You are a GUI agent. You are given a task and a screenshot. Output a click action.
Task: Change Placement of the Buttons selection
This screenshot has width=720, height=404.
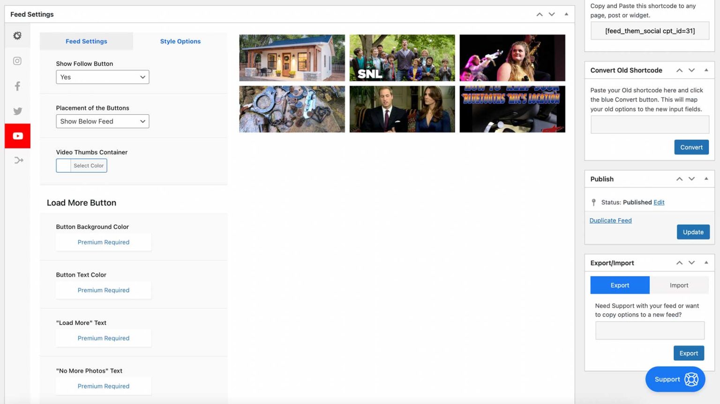pos(102,121)
